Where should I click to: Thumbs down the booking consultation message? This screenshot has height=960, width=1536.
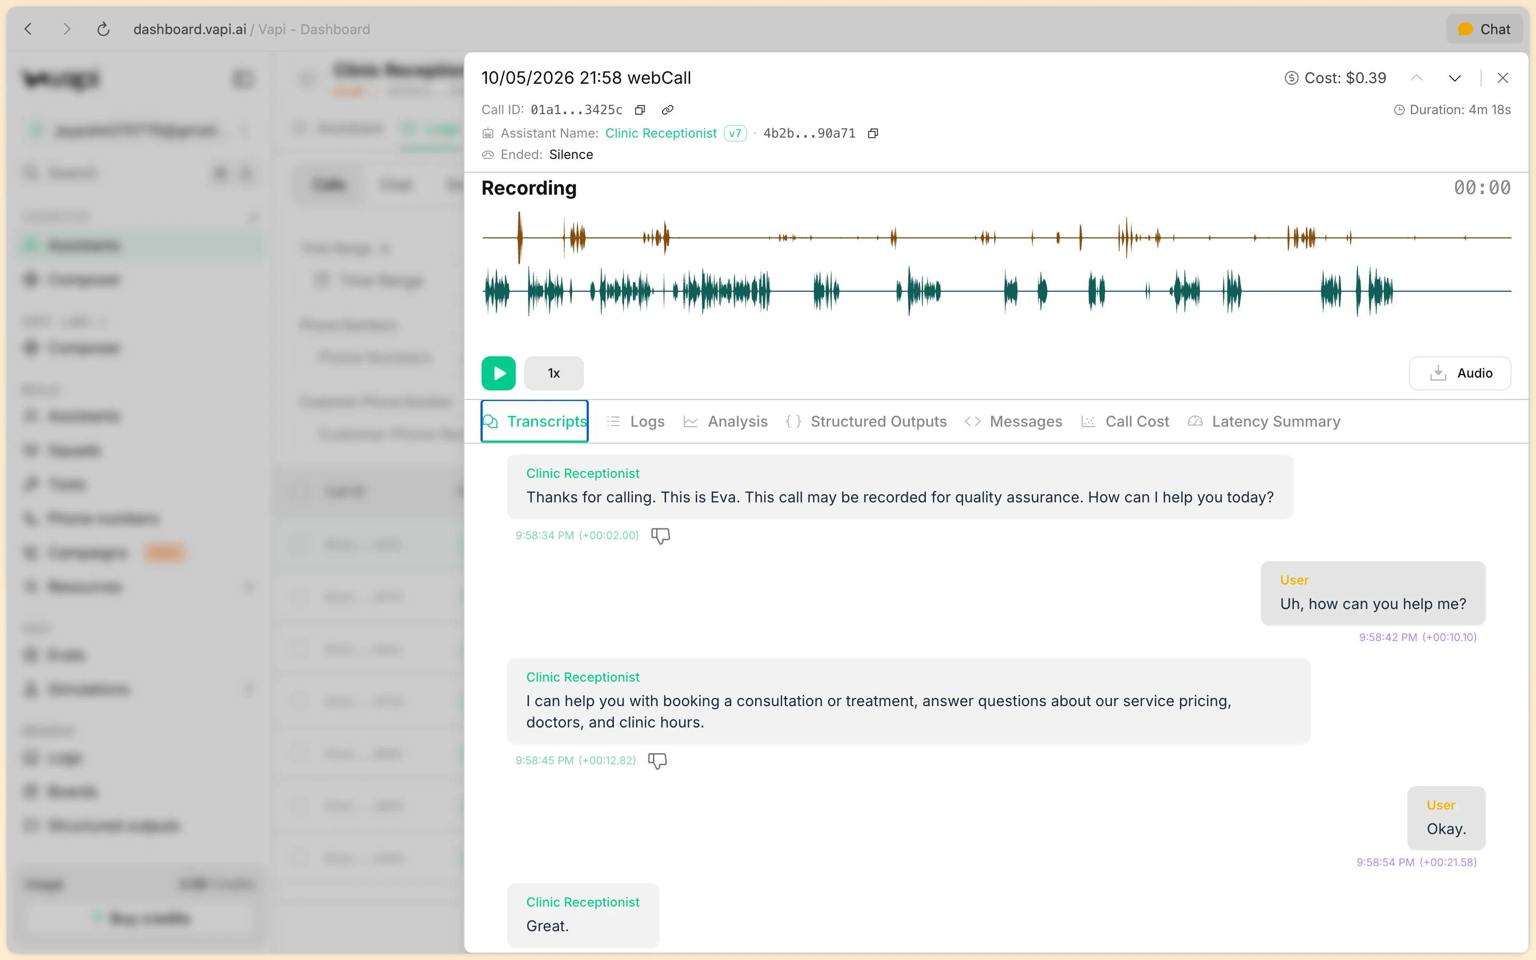658,761
